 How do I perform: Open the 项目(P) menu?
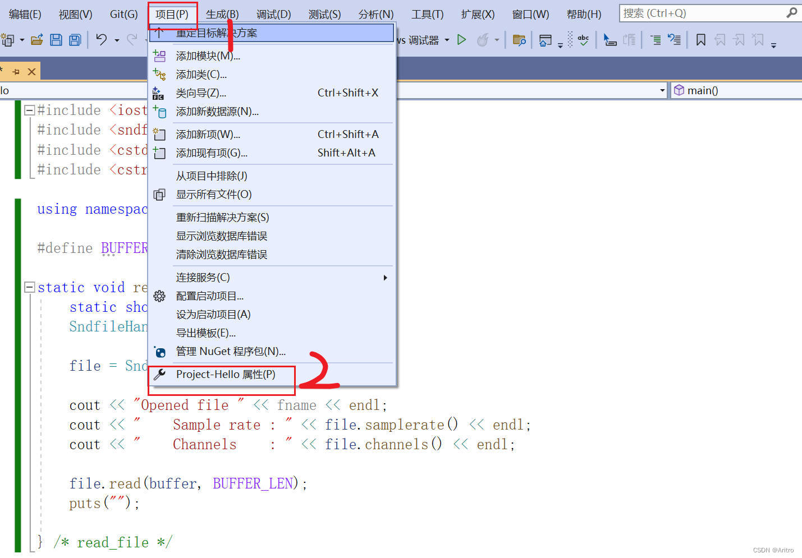click(172, 14)
